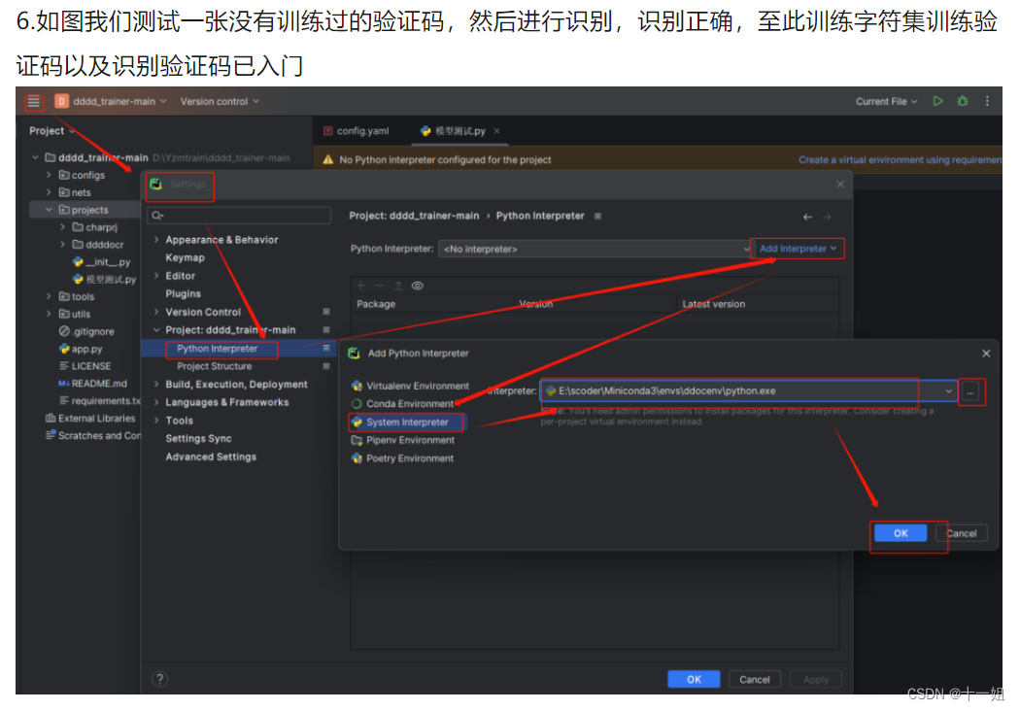Image resolution: width=1020 pixels, height=711 pixels.
Task: Click the warning triangle in interpreter banner
Action: click(328, 159)
